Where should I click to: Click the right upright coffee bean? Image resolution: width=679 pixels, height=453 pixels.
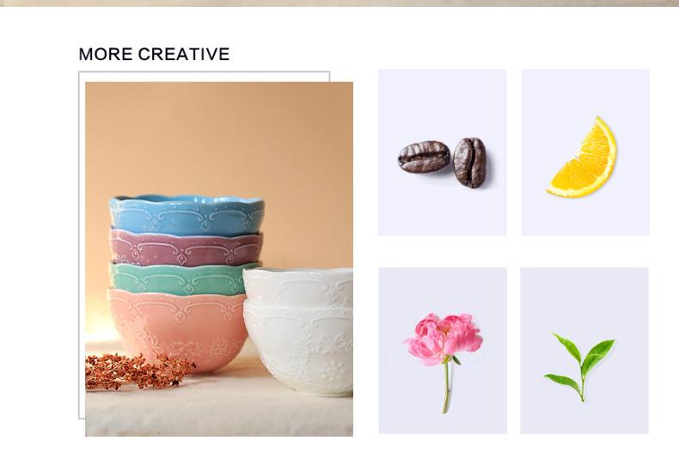point(469,162)
